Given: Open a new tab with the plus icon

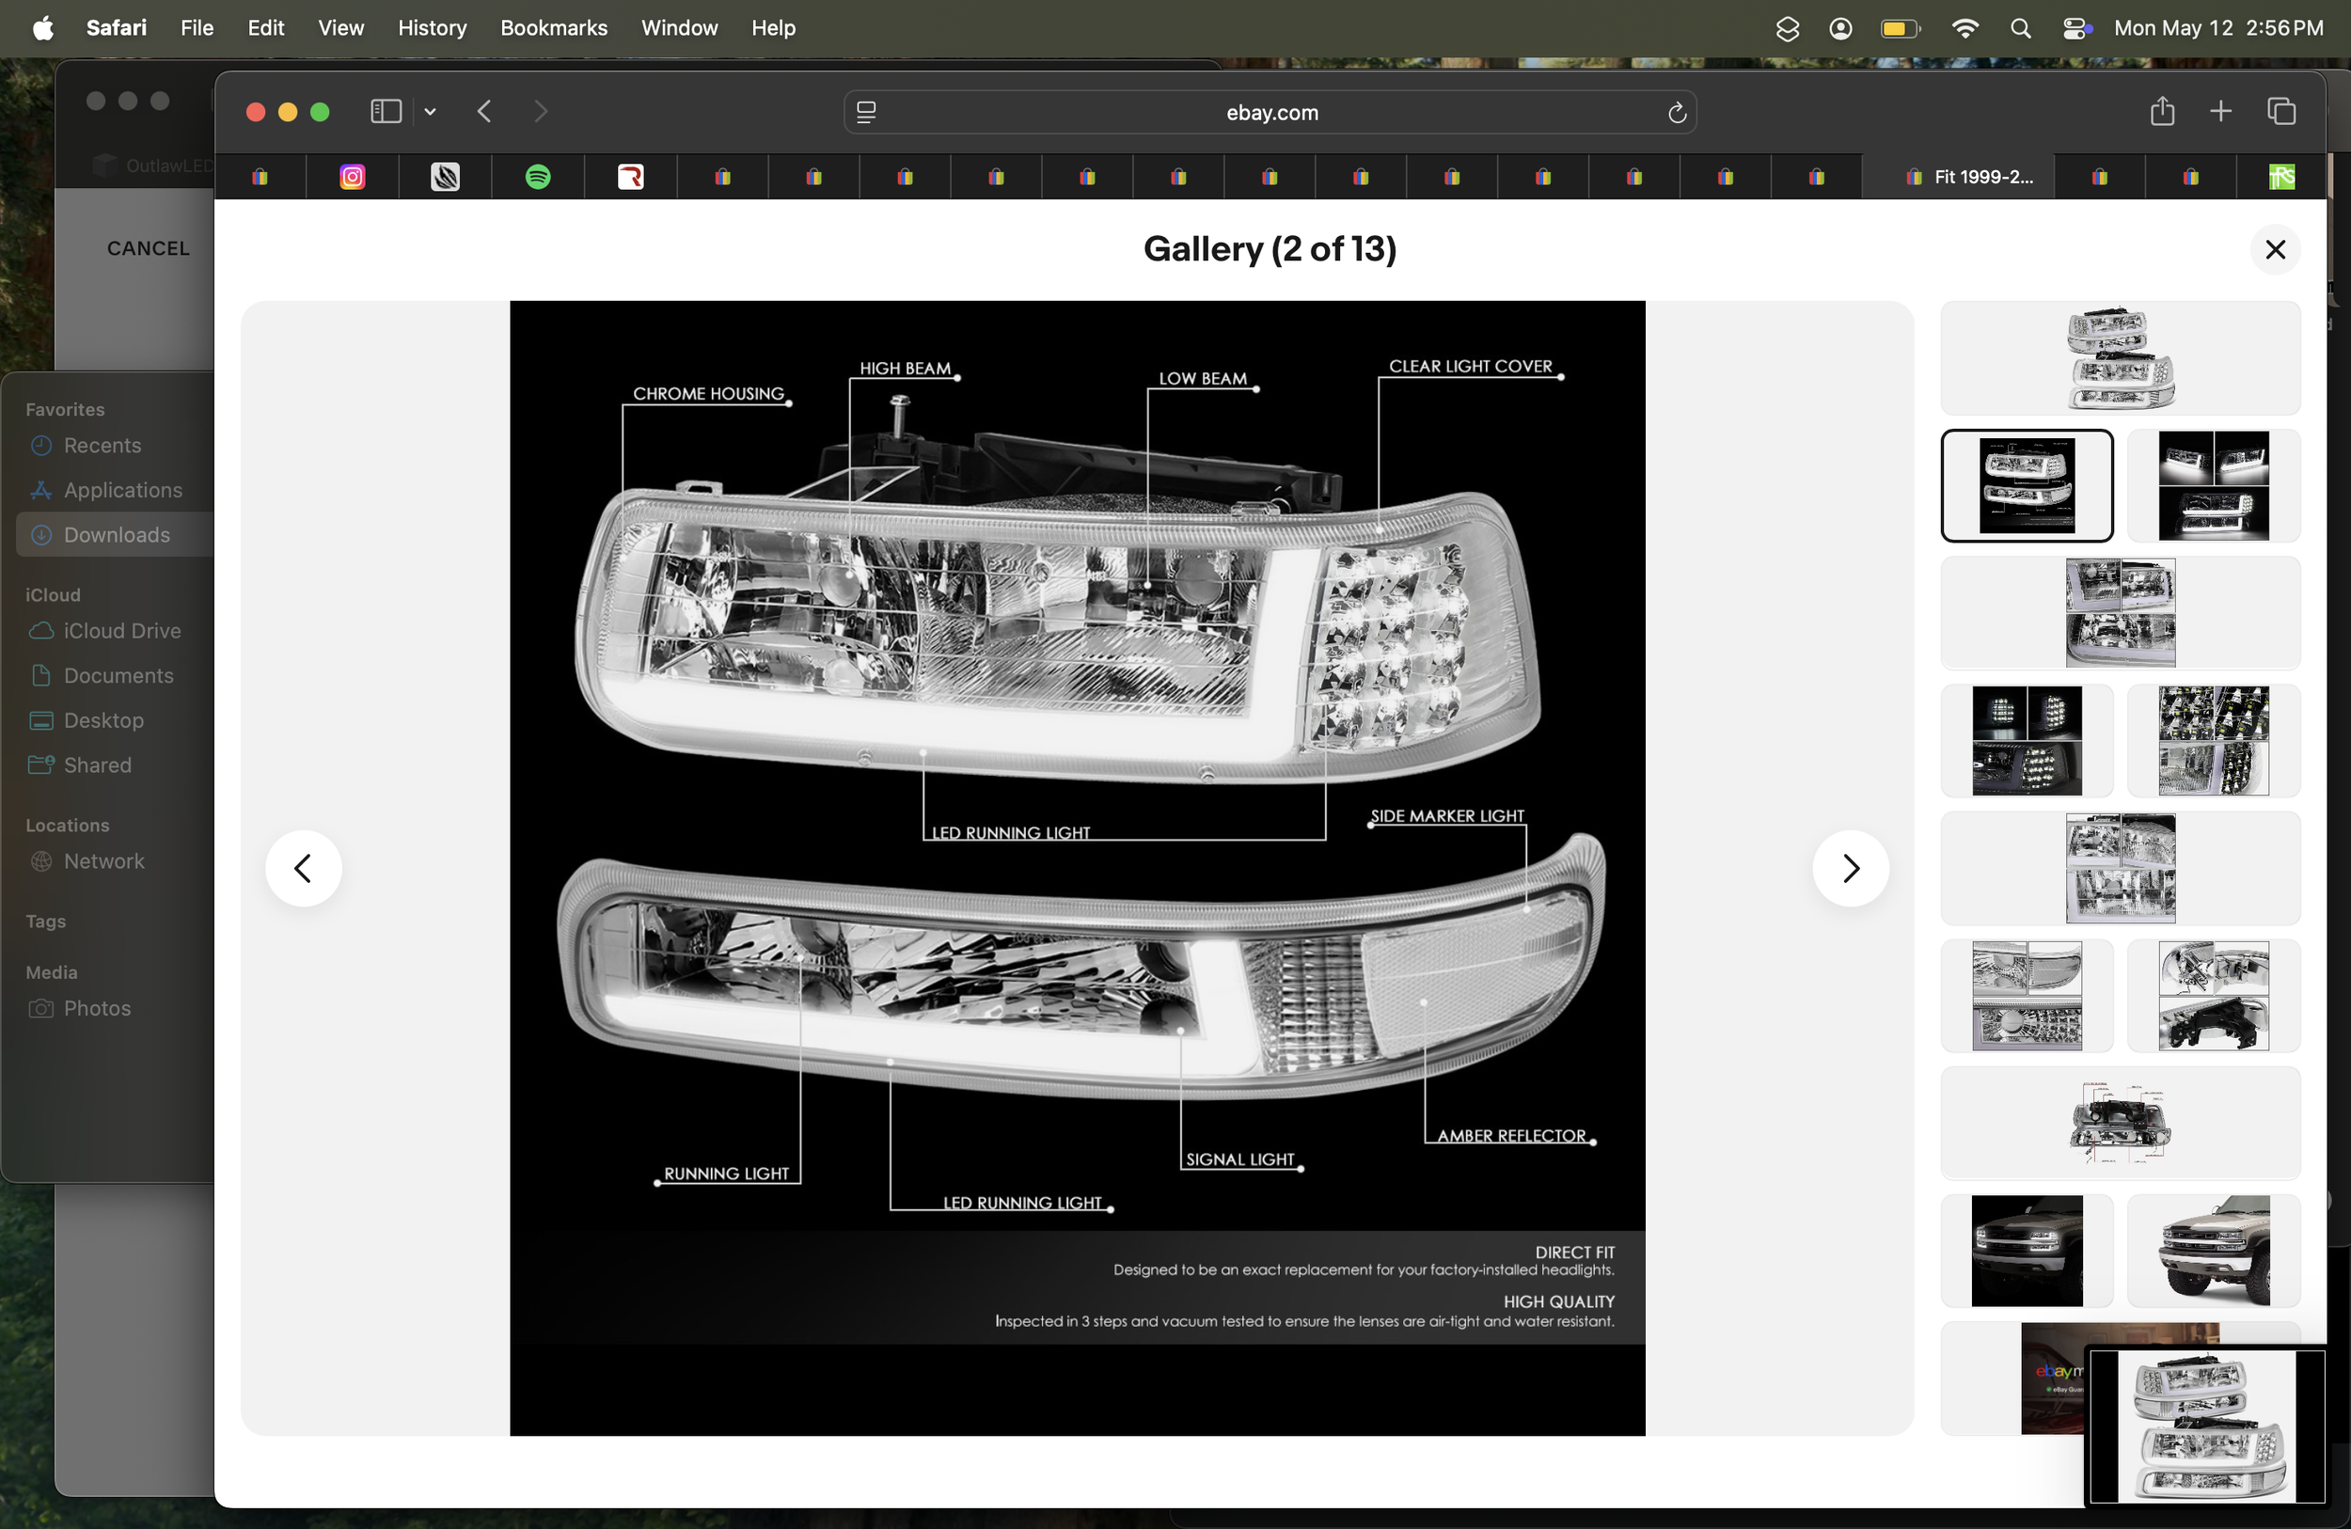Looking at the screenshot, I should point(2219,112).
